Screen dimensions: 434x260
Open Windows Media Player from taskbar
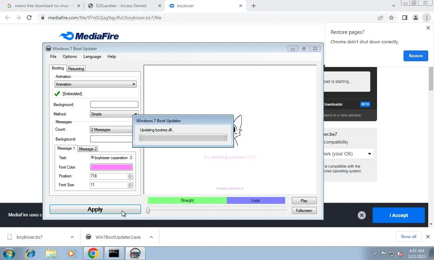pyautogui.click(x=72, y=253)
